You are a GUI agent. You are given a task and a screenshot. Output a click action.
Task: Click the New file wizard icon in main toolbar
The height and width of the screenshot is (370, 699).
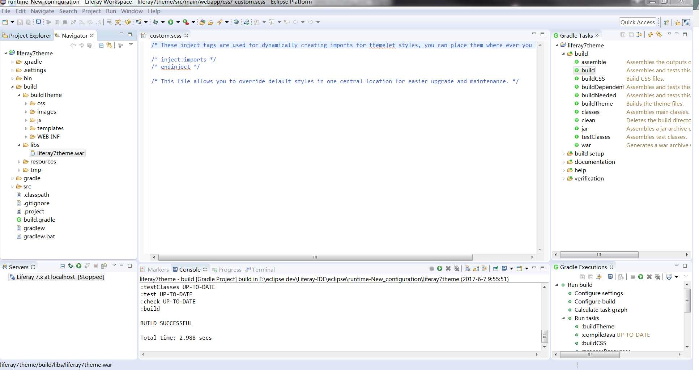pyautogui.click(x=5, y=22)
